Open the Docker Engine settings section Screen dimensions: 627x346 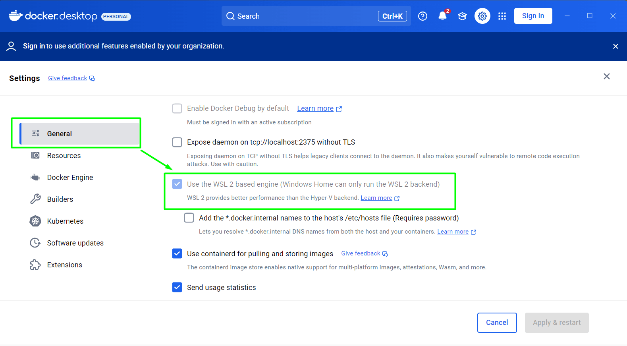[79, 177]
